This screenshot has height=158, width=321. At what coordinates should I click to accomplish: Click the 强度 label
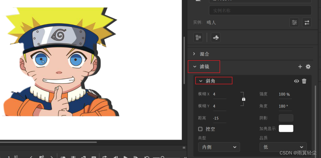click(x=263, y=94)
